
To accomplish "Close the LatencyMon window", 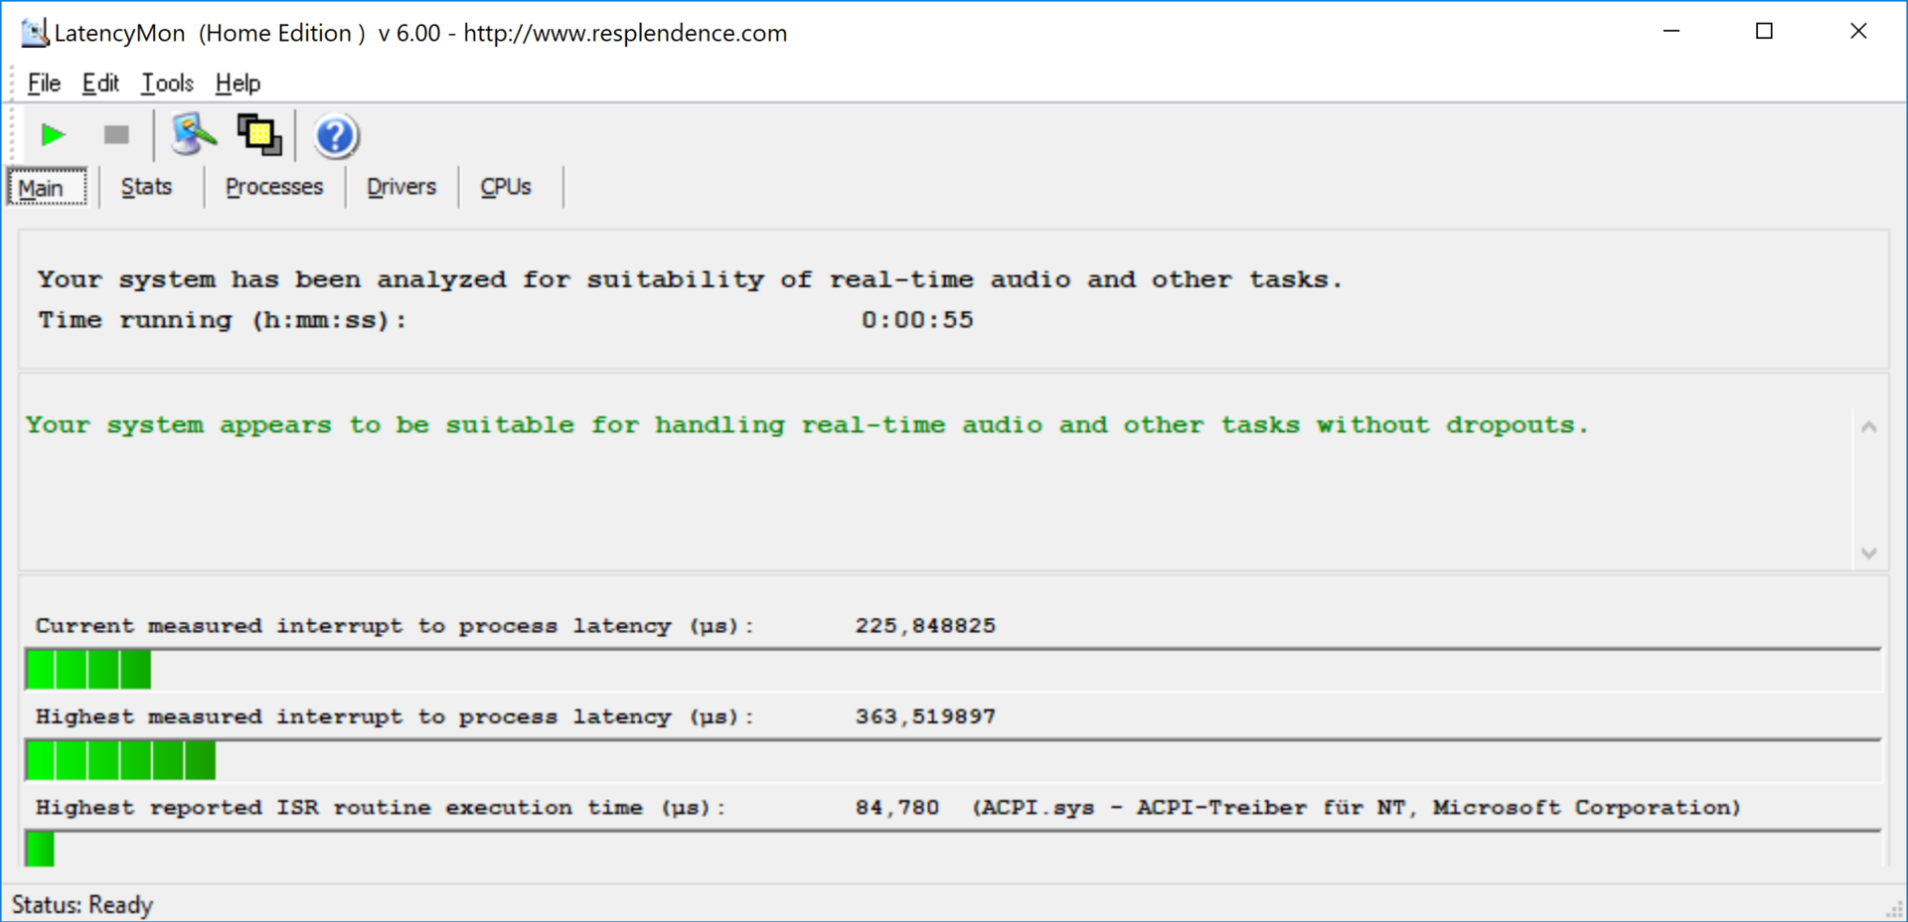I will pyautogui.click(x=1858, y=32).
